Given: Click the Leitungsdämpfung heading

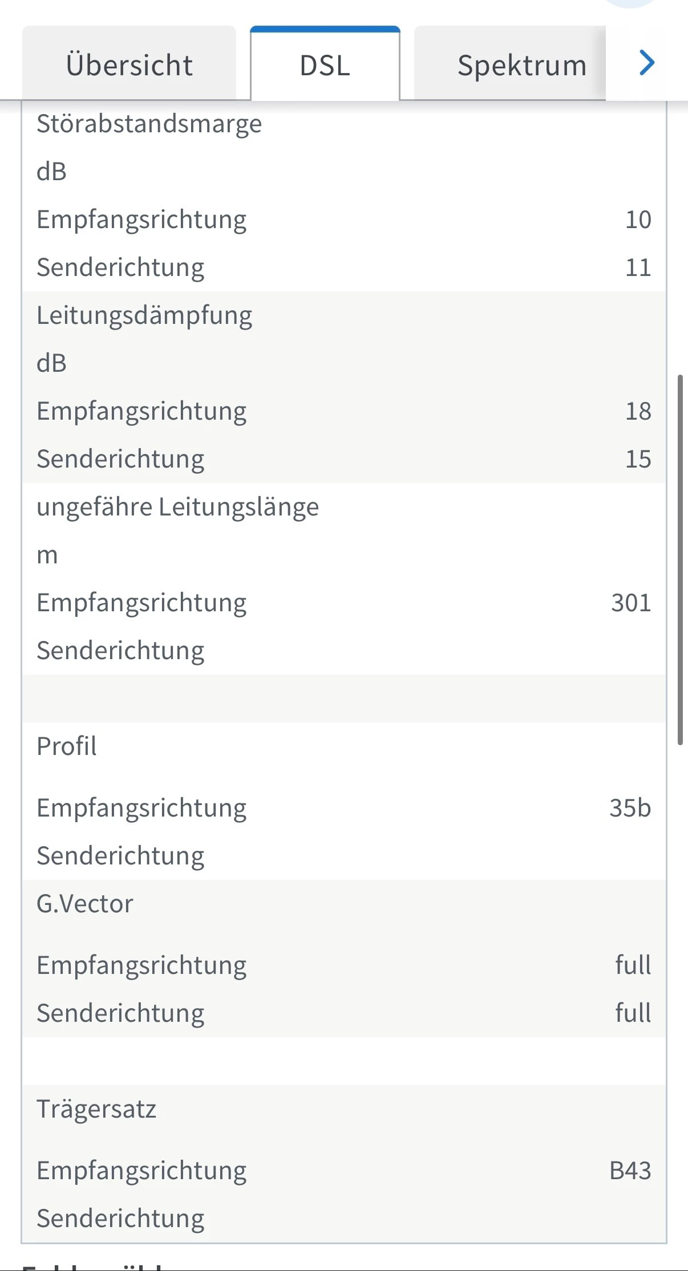Looking at the screenshot, I should [144, 315].
